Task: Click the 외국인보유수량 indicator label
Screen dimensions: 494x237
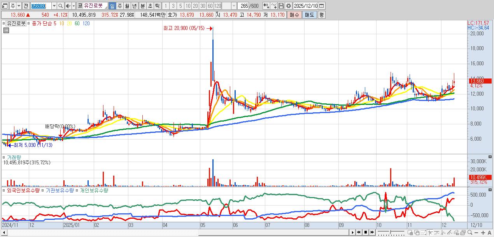Action: point(23,190)
